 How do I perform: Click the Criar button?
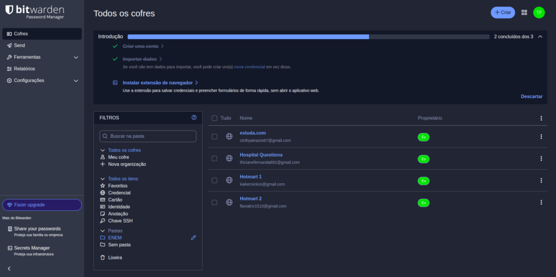(503, 12)
